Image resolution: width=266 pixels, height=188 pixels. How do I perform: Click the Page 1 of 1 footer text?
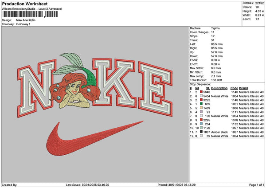pos(257,185)
